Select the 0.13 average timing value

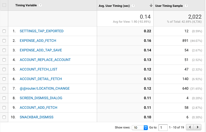click(x=147, y=60)
